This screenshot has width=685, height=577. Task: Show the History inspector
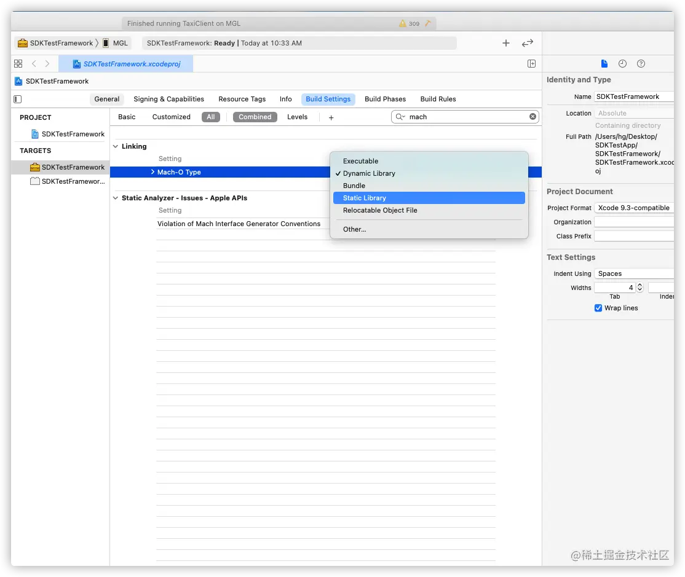(622, 64)
